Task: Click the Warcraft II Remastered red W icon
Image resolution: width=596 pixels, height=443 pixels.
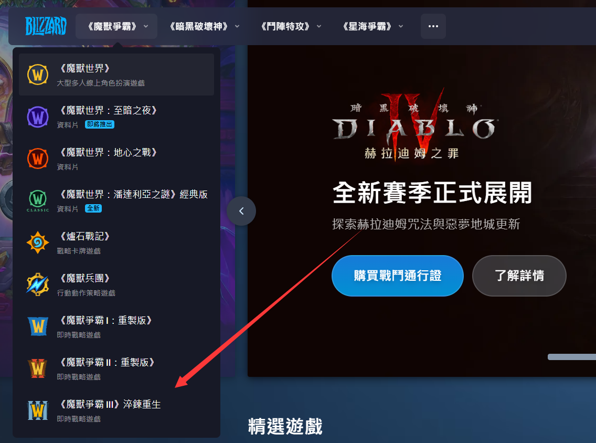Action: [x=38, y=368]
